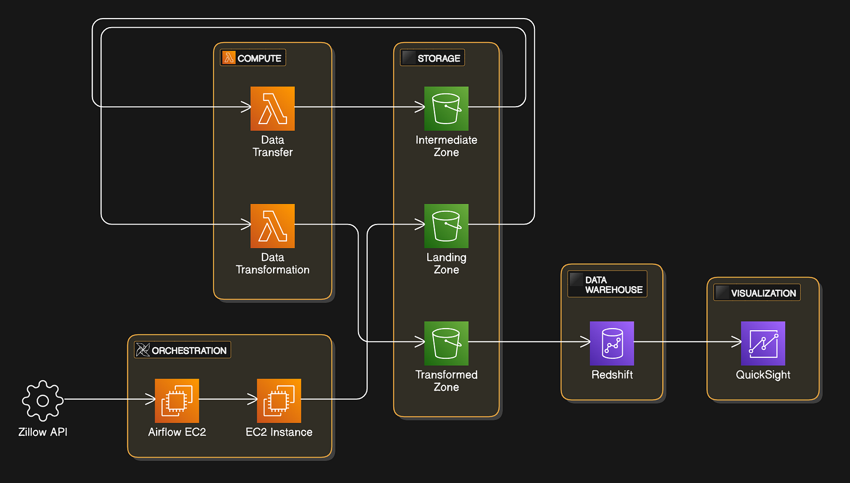Select the Landing Zone S3 bucket icon
850x483 pixels.
(446, 226)
